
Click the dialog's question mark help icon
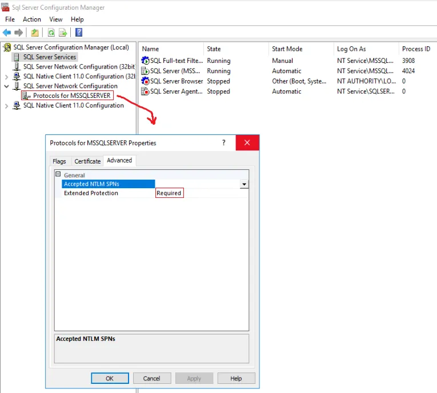point(224,142)
